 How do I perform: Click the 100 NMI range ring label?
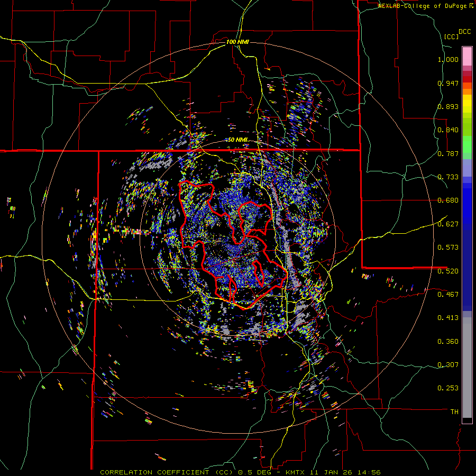tap(237, 42)
